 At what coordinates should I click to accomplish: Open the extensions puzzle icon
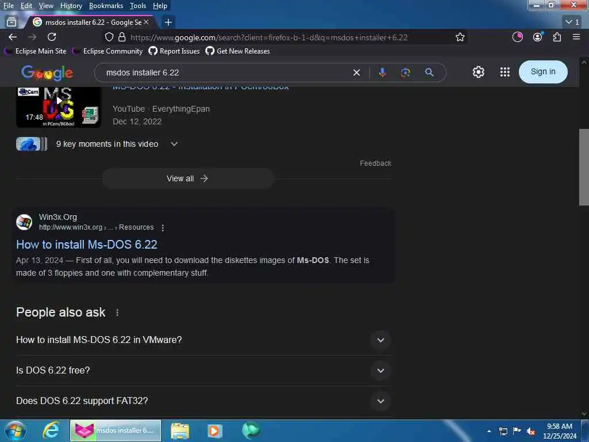pos(557,37)
